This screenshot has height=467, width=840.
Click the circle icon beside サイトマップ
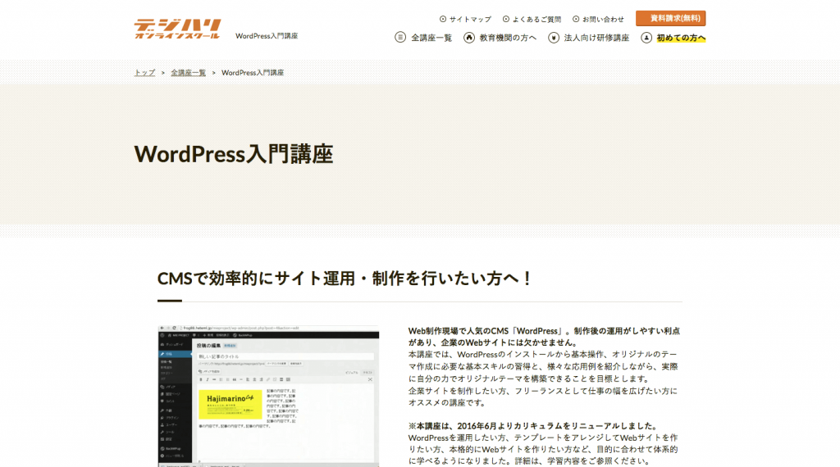[443, 20]
